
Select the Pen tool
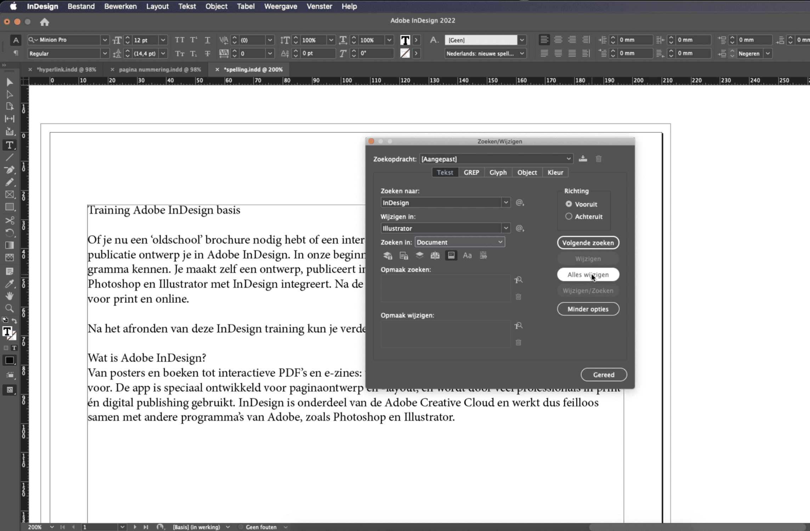tap(10, 170)
